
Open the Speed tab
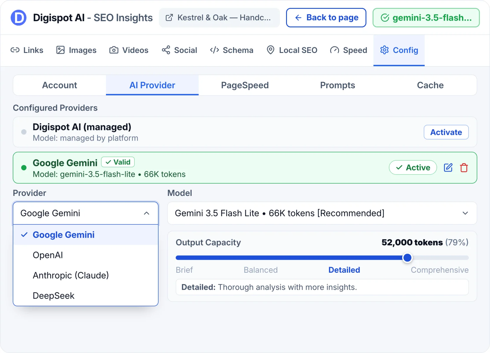point(349,50)
